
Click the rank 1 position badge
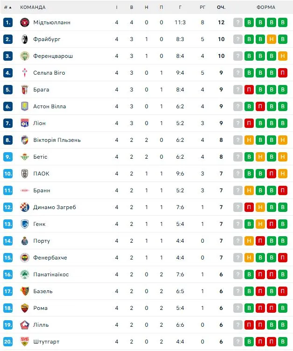[7, 22]
